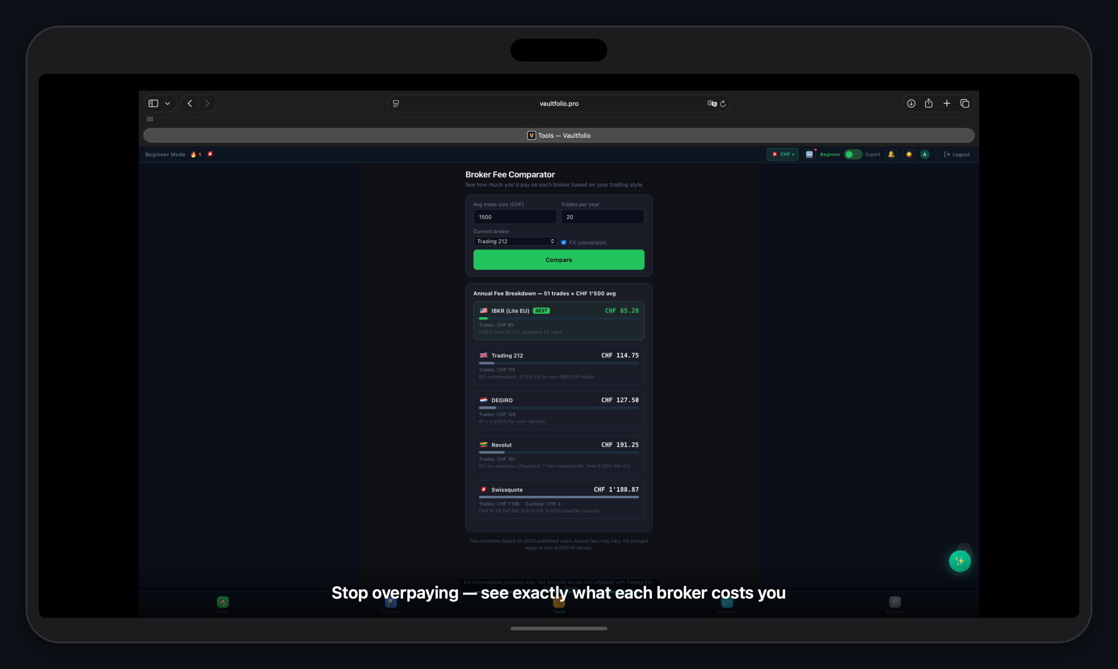Open the favorites grid icon
The width and height of the screenshot is (1118, 669).
150,119
